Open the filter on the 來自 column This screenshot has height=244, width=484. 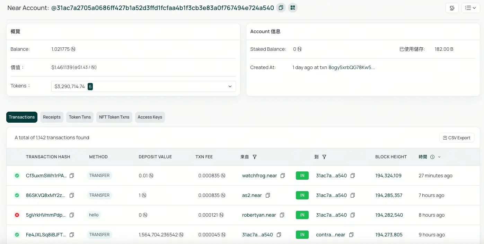pyautogui.click(x=255, y=157)
